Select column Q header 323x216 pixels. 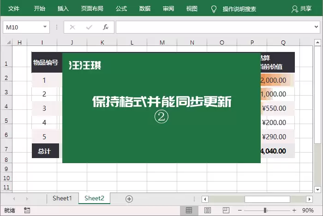[x=283, y=42]
